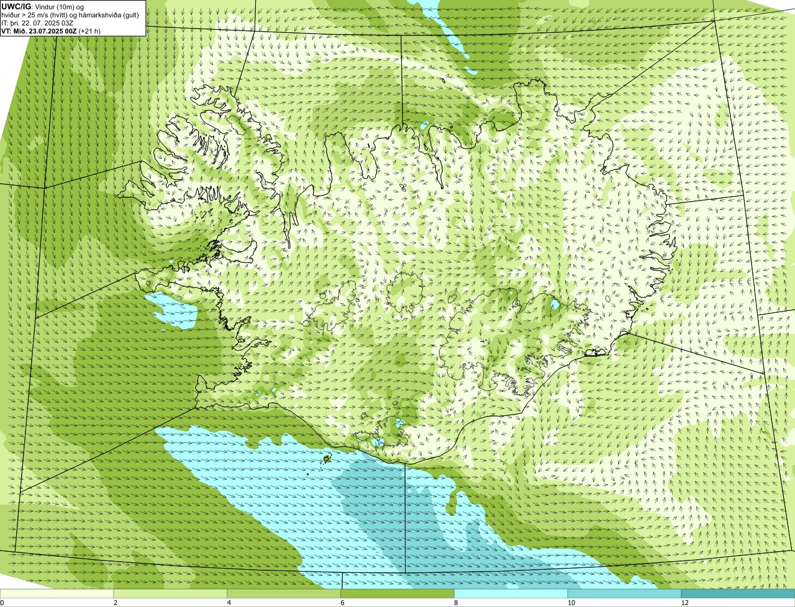Click the "12" tick label on color scale
Screen dimensions: 795x607
[684, 603]
